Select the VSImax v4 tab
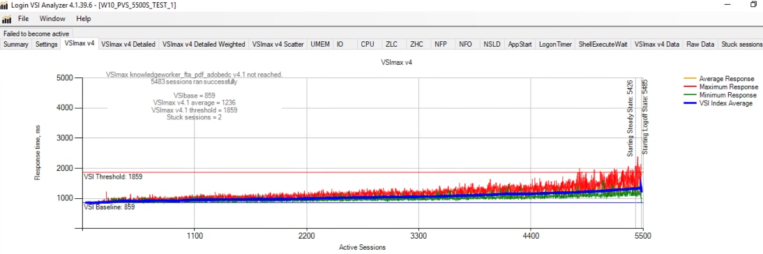The image size is (763, 254). (x=80, y=44)
